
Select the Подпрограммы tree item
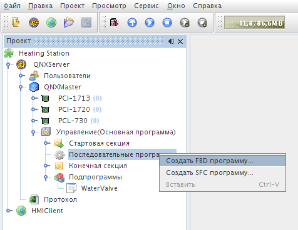coord(95,177)
